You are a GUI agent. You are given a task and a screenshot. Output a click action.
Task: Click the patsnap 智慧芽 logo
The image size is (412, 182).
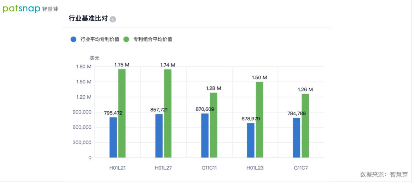click(x=31, y=9)
